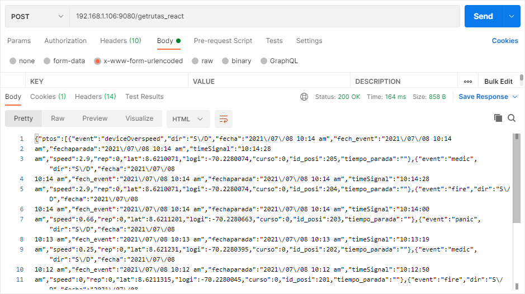Open the Pre-request Script tab
Viewport: 525px width, 294px height.
point(223,41)
